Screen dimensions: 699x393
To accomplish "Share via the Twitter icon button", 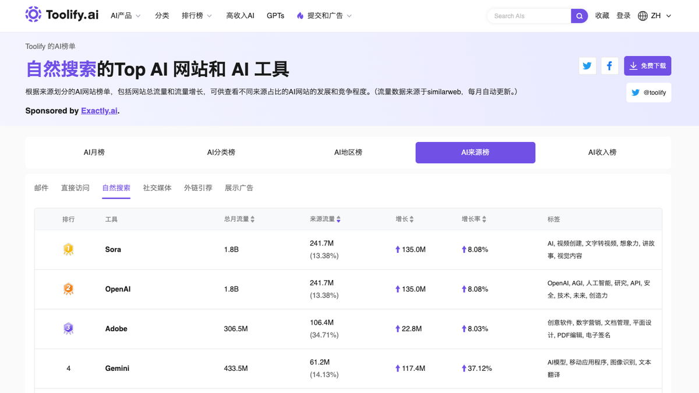I will point(587,66).
